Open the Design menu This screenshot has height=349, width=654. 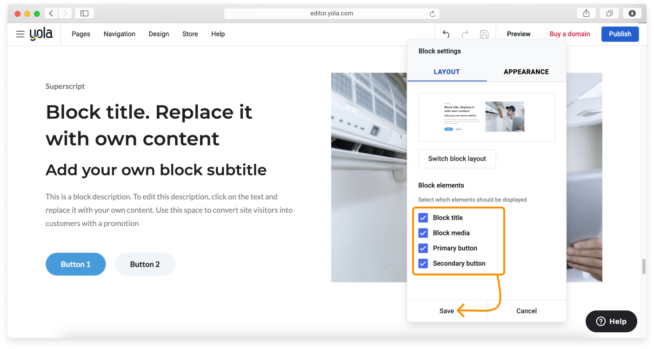click(159, 34)
